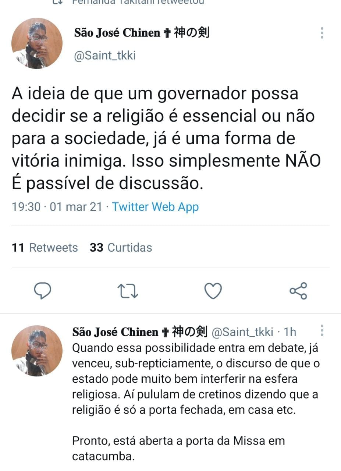View the 33 Curtidas list

coord(121,248)
